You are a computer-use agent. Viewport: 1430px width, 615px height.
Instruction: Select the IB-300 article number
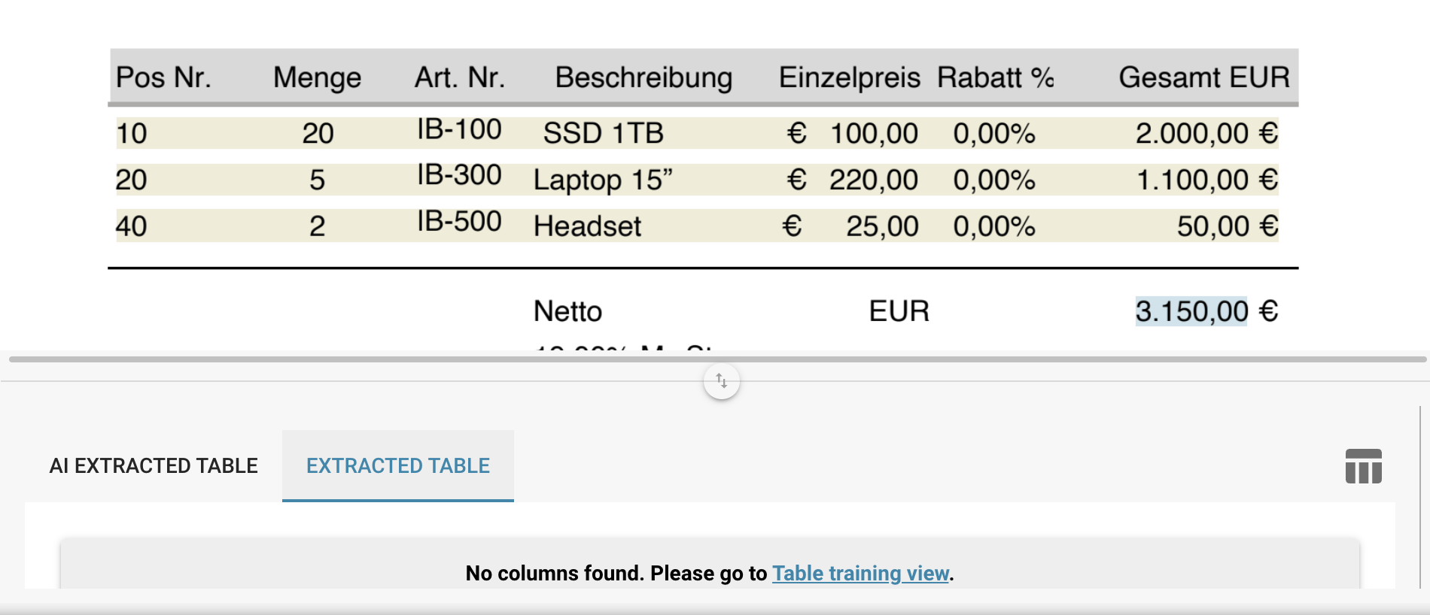point(459,175)
